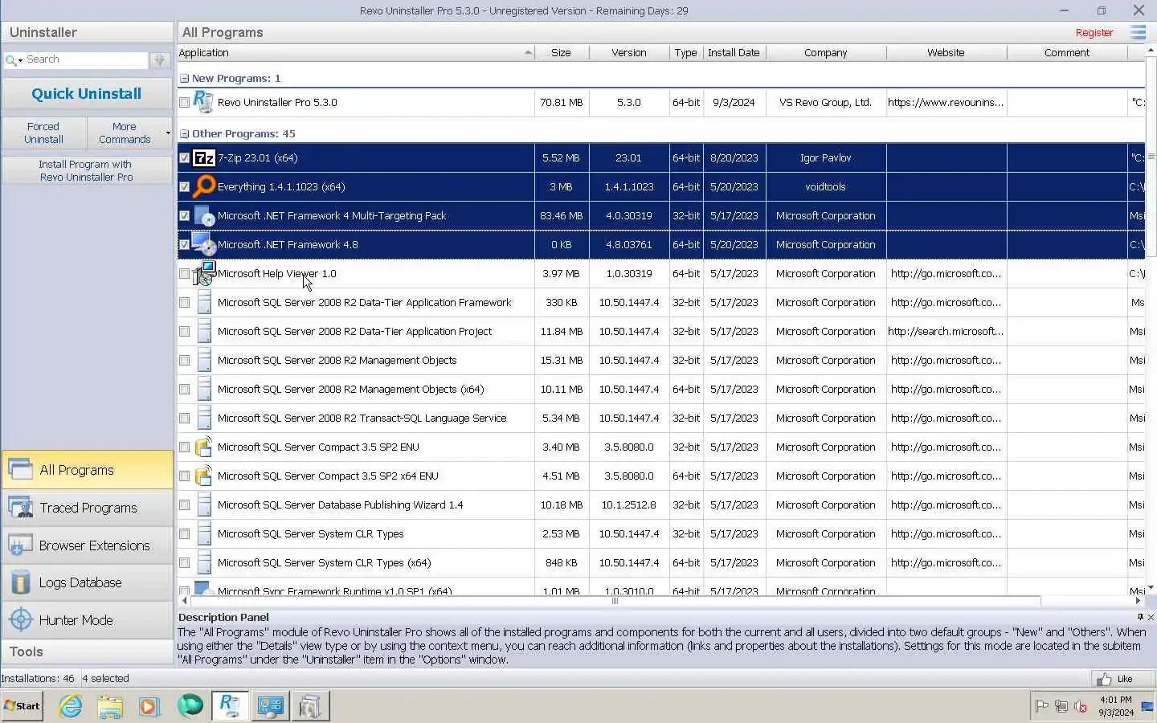Click Install Program with Revo Uninstaller Pro
This screenshot has width=1157, height=723.
(87, 170)
